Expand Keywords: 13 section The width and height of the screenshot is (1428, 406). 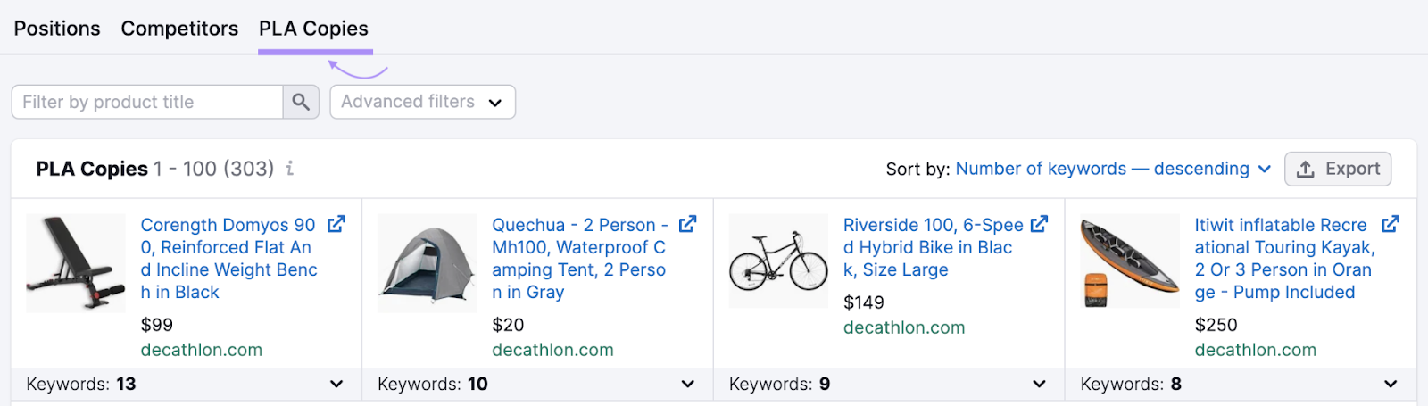click(336, 384)
